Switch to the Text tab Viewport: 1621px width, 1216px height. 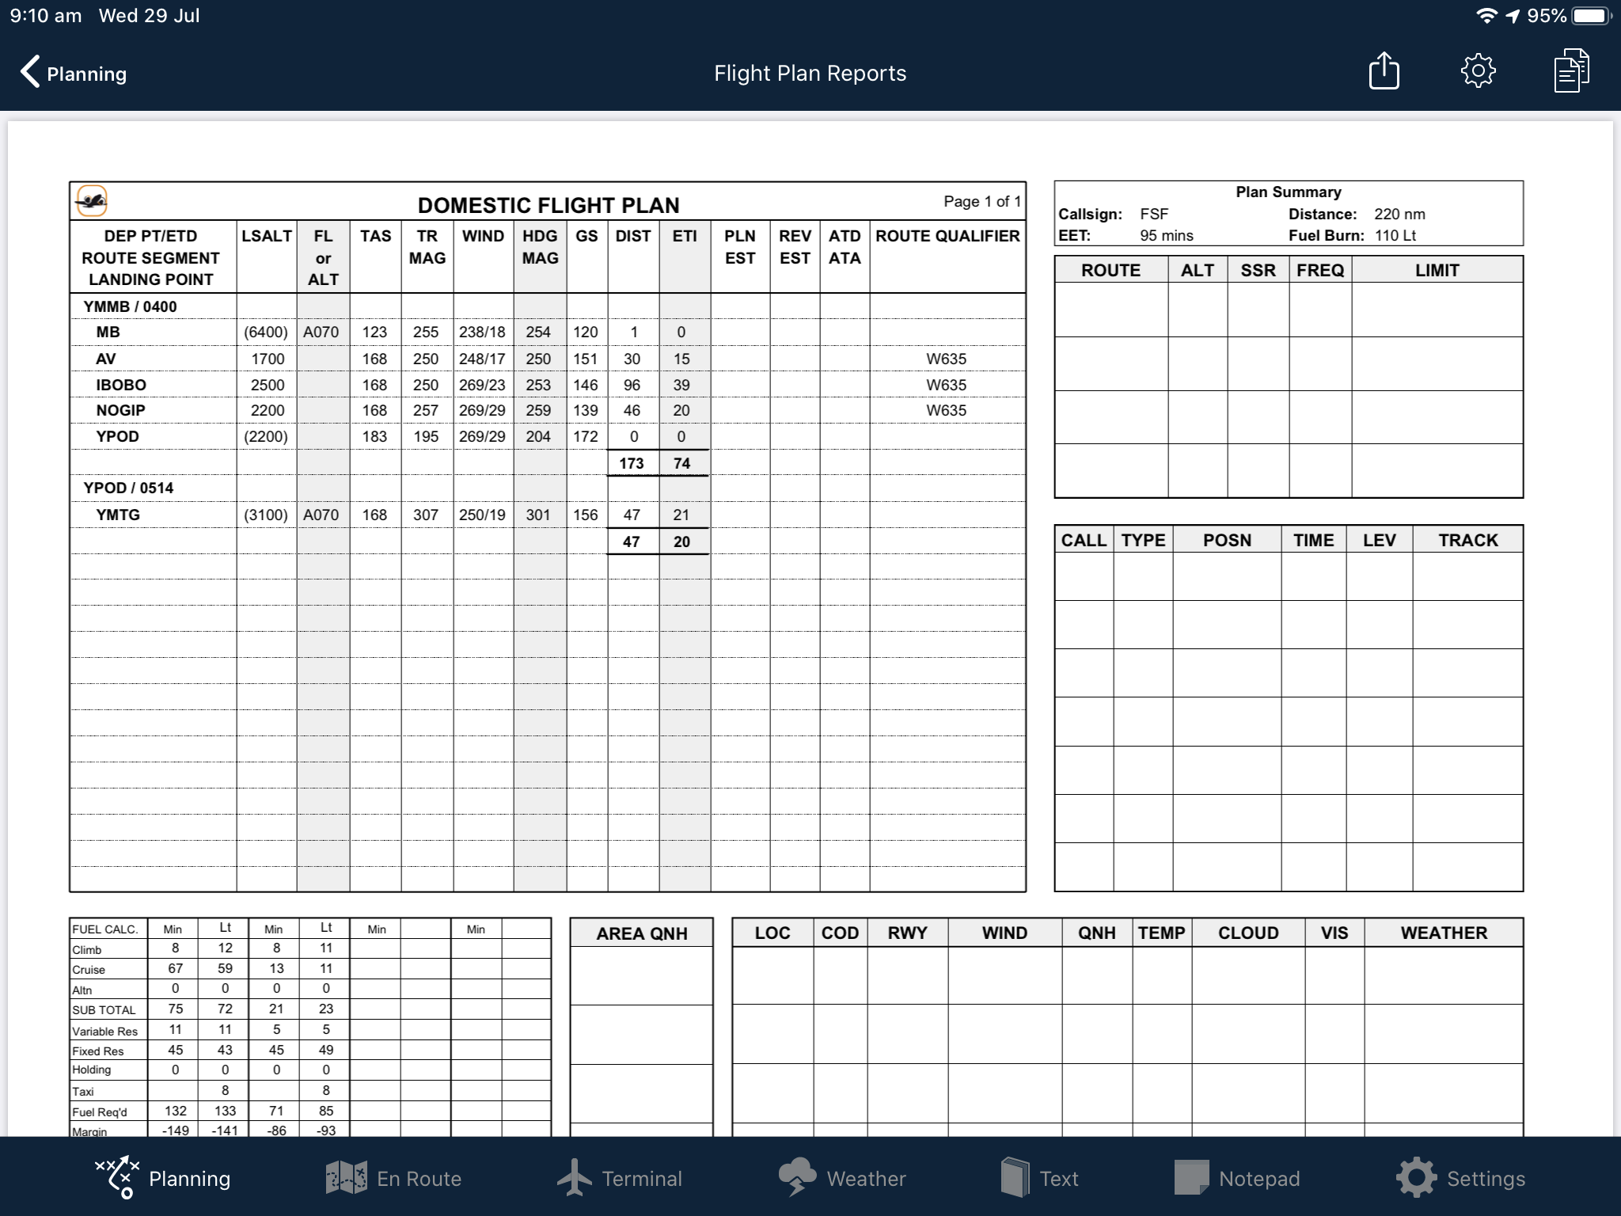[x=1039, y=1178]
